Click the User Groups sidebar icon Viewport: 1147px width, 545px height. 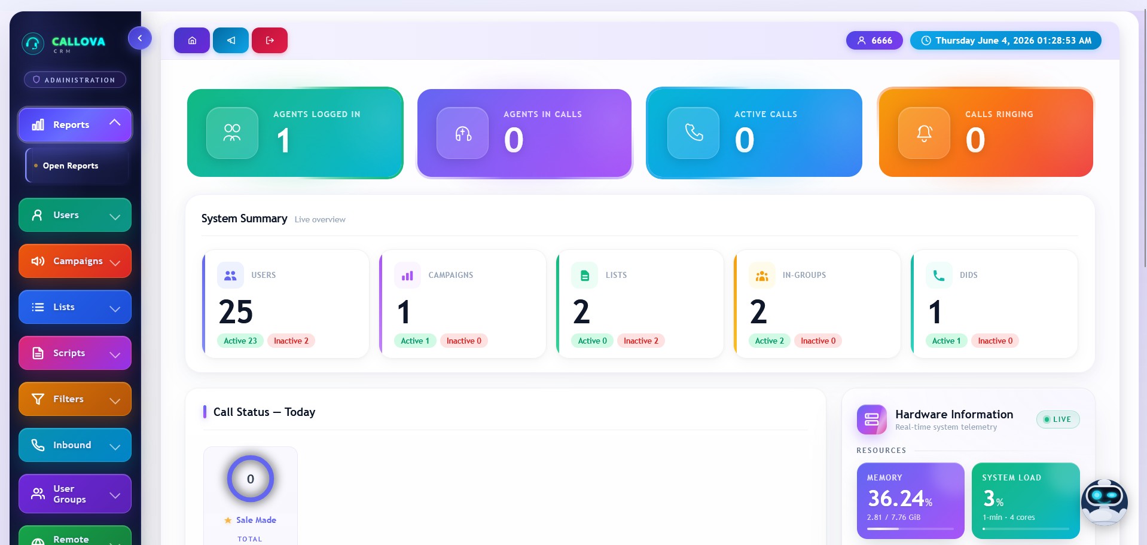(38, 494)
